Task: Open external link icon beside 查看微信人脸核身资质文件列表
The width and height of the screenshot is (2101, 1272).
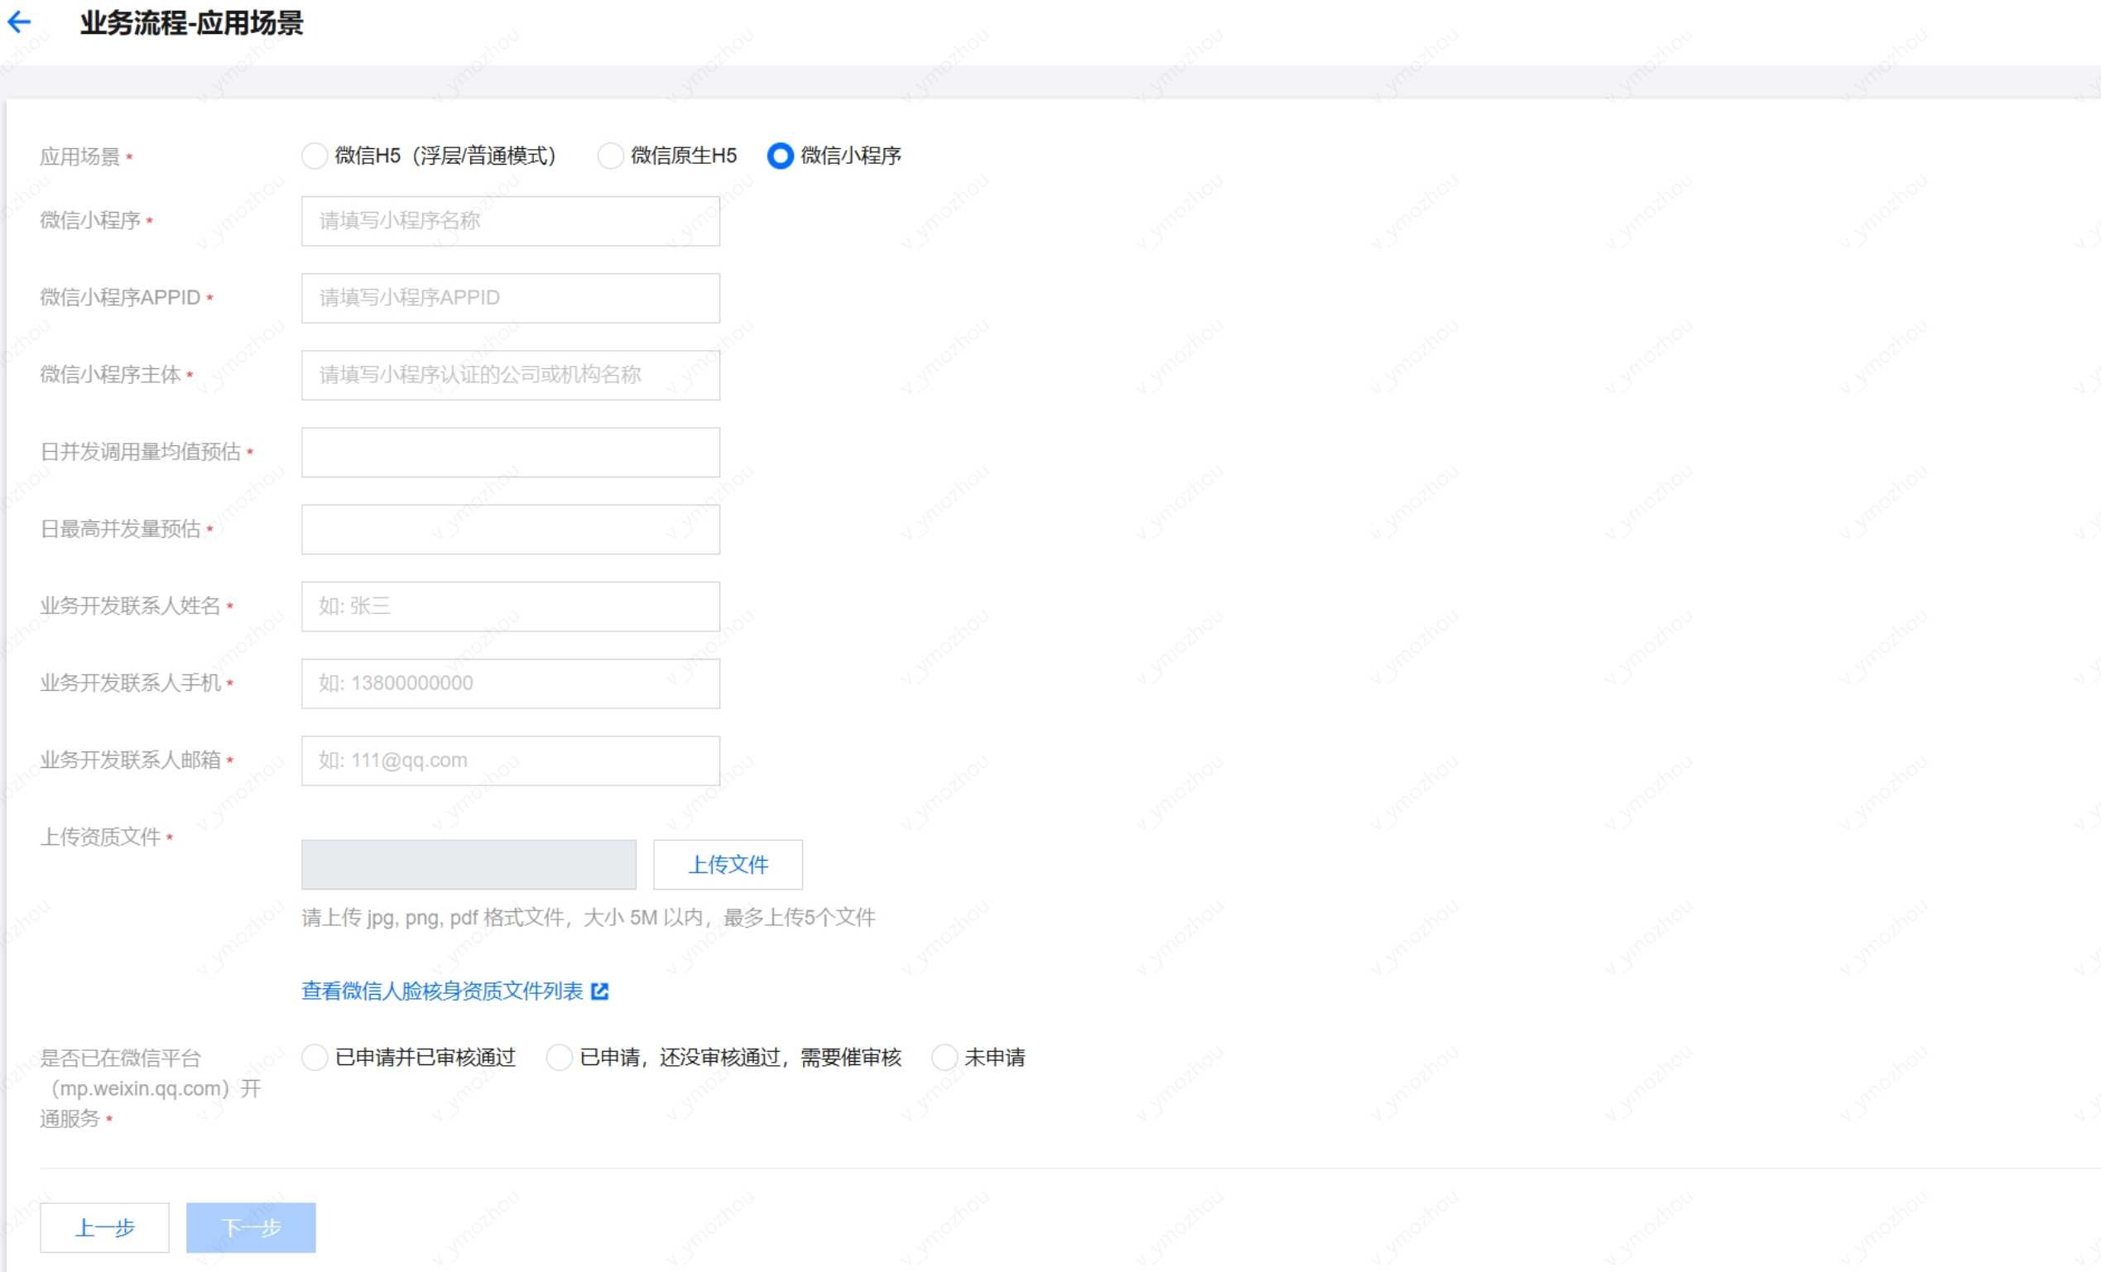Action: tap(599, 991)
